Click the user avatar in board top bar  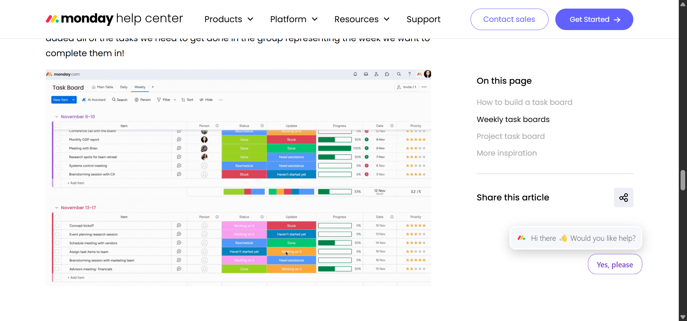(x=428, y=74)
